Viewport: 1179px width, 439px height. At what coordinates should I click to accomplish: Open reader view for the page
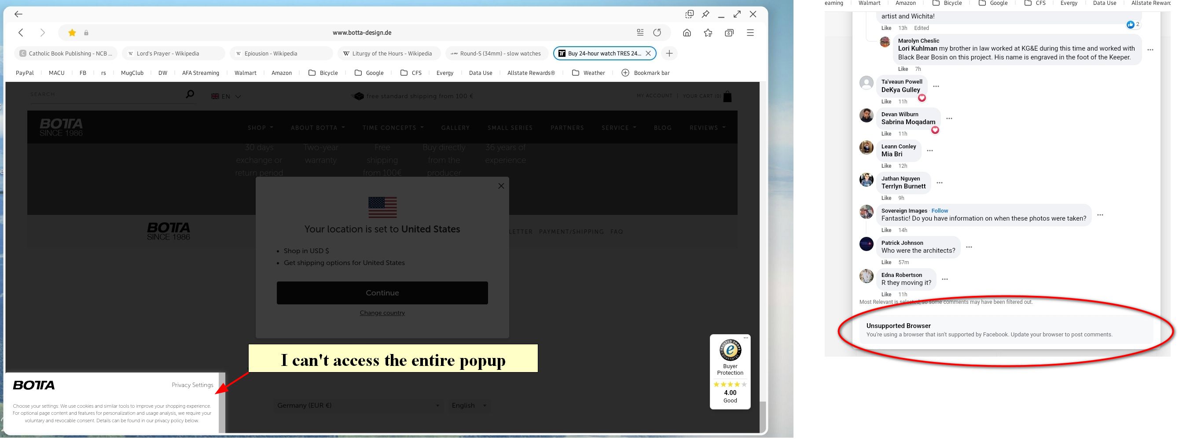pos(639,33)
